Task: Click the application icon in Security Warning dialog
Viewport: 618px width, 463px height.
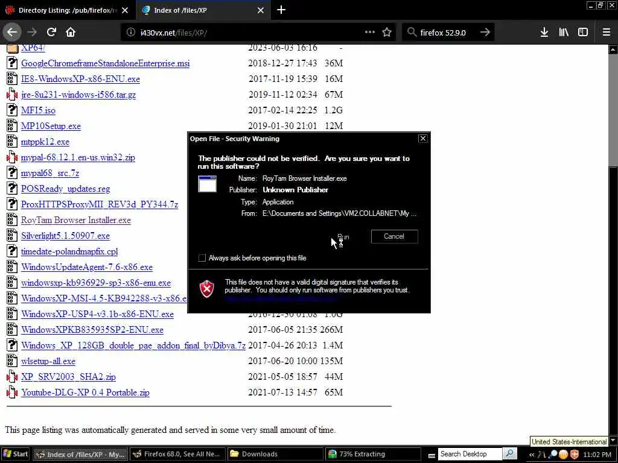Action: tap(208, 184)
